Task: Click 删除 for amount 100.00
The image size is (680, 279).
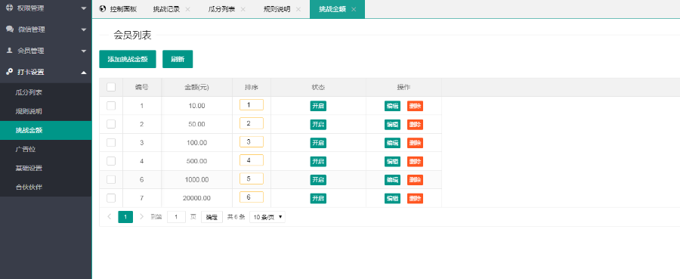Action: (415, 143)
